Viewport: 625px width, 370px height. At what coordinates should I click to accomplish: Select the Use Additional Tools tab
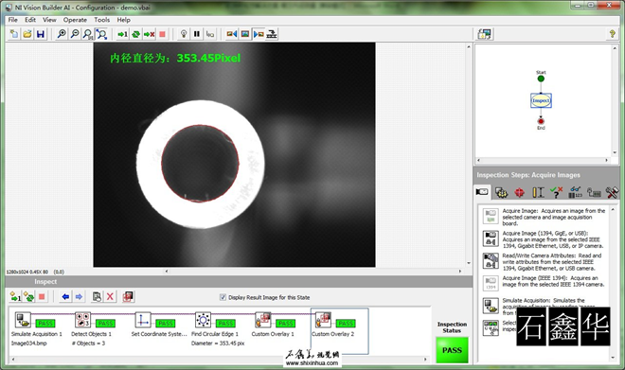pyautogui.click(x=612, y=193)
